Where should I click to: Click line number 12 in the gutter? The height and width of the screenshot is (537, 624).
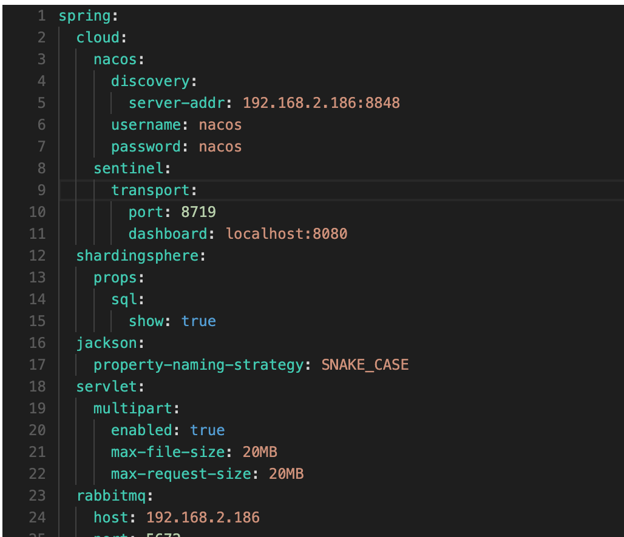[x=38, y=256]
